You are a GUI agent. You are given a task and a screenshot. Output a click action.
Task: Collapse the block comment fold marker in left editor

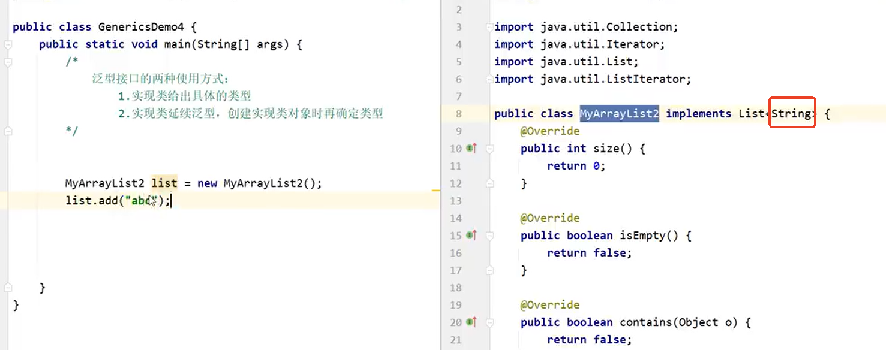point(7,62)
